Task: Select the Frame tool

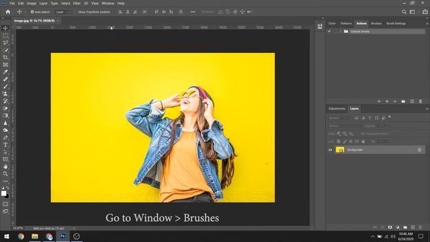Action: pyautogui.click(x=5, y=65)
